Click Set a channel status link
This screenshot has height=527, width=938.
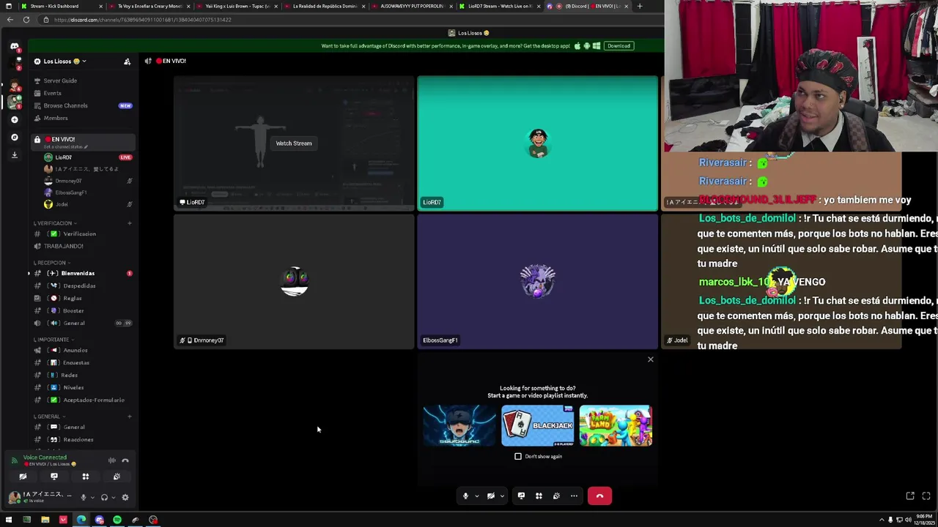[x=67, y=147]
